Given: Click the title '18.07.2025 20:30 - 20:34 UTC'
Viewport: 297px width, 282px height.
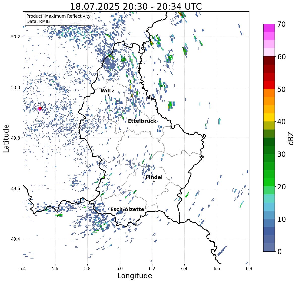Looking at the screenshot, I should pos(136,7).
